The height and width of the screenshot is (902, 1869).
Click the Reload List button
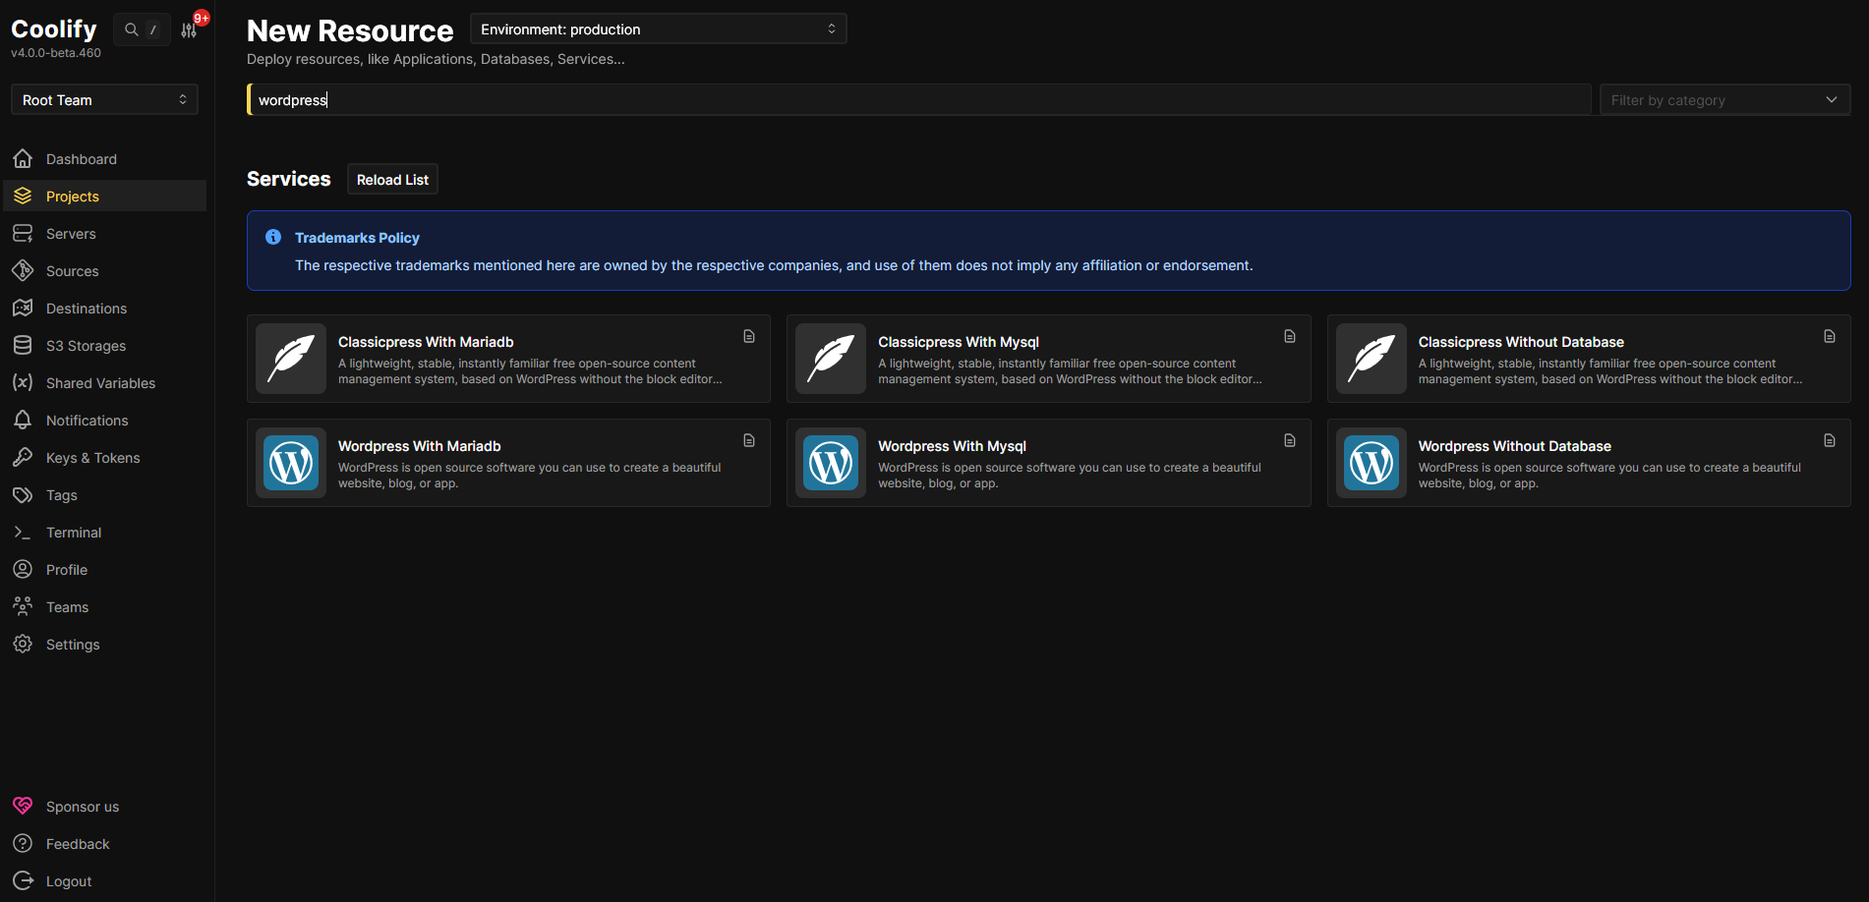coord(392,180)
